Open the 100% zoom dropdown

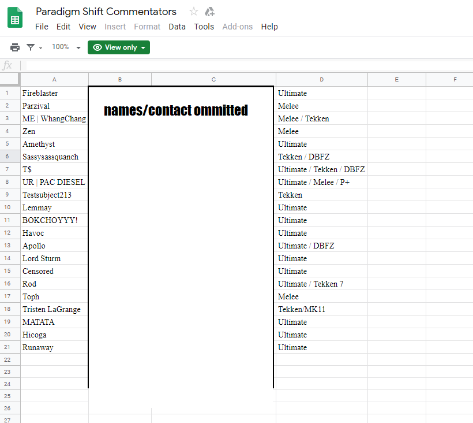pyautogui.click(x=66, y=47)
